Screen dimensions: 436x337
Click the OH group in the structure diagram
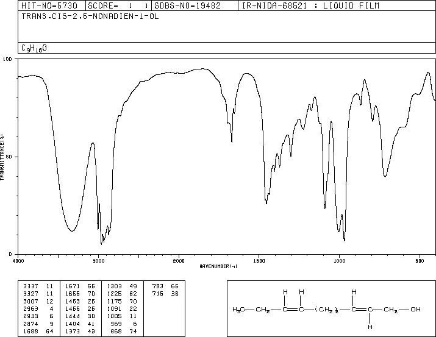(x=415, y=310)
